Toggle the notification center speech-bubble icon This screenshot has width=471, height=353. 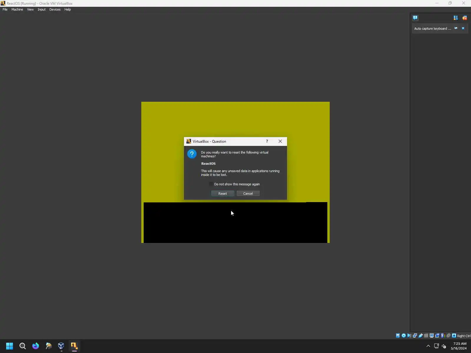(415, 18)
